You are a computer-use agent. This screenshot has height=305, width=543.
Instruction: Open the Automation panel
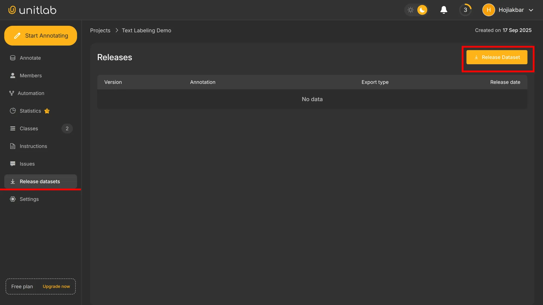click(x=31, y=93)
